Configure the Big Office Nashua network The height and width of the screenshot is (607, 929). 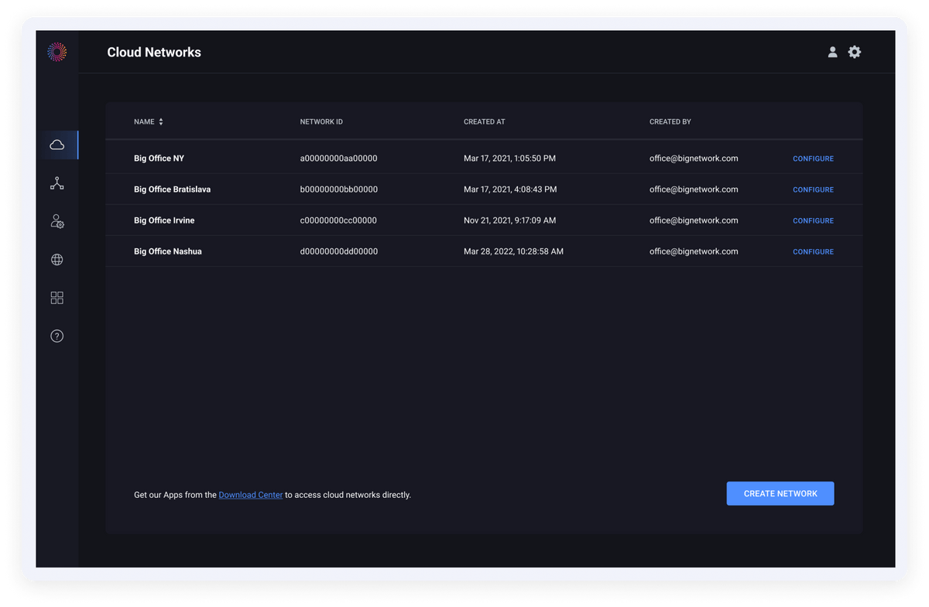813,251
